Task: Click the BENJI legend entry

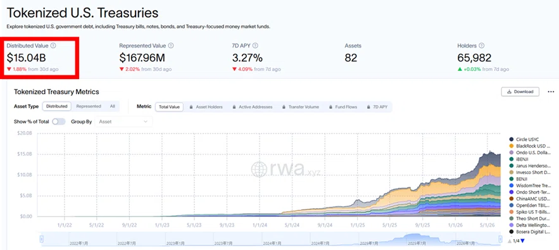Action: [x=518, y=178]
